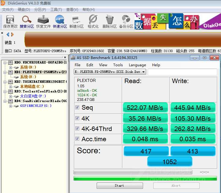Open the 恢复文件 recover files tool
Image resolution: width=221 pixels, height=193 pixels.
43,21
